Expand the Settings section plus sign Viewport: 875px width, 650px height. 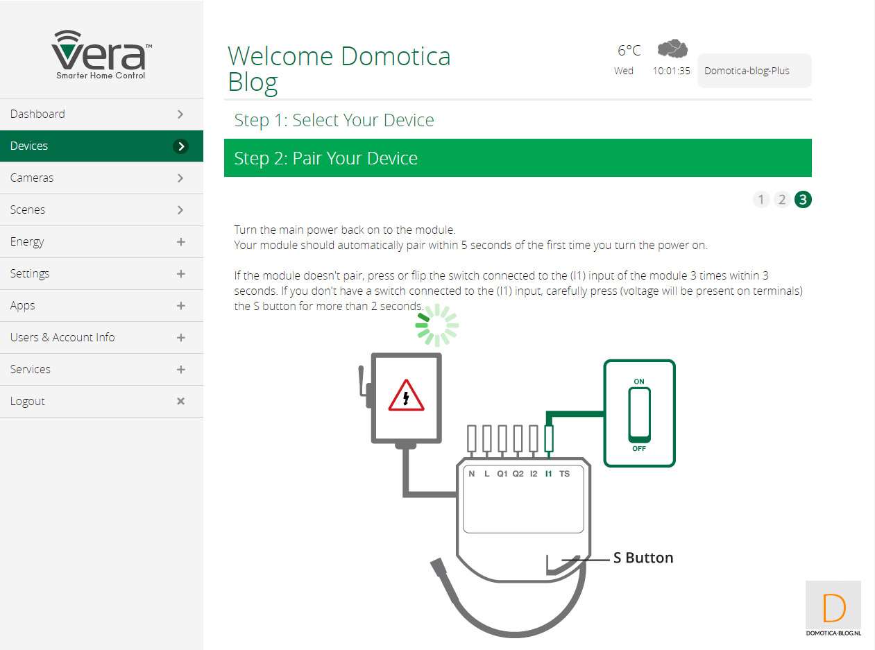pyautogui.click(x=180, y=273)
